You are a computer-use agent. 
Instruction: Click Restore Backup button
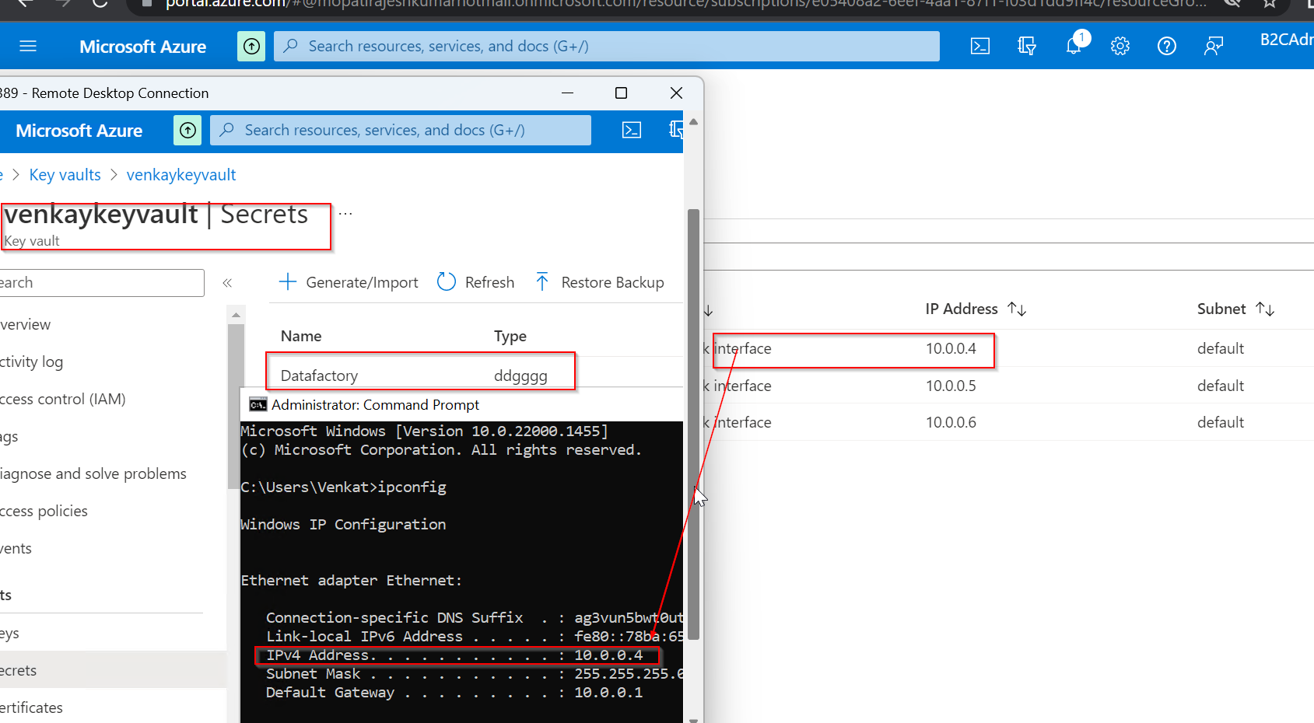point(600,282)
